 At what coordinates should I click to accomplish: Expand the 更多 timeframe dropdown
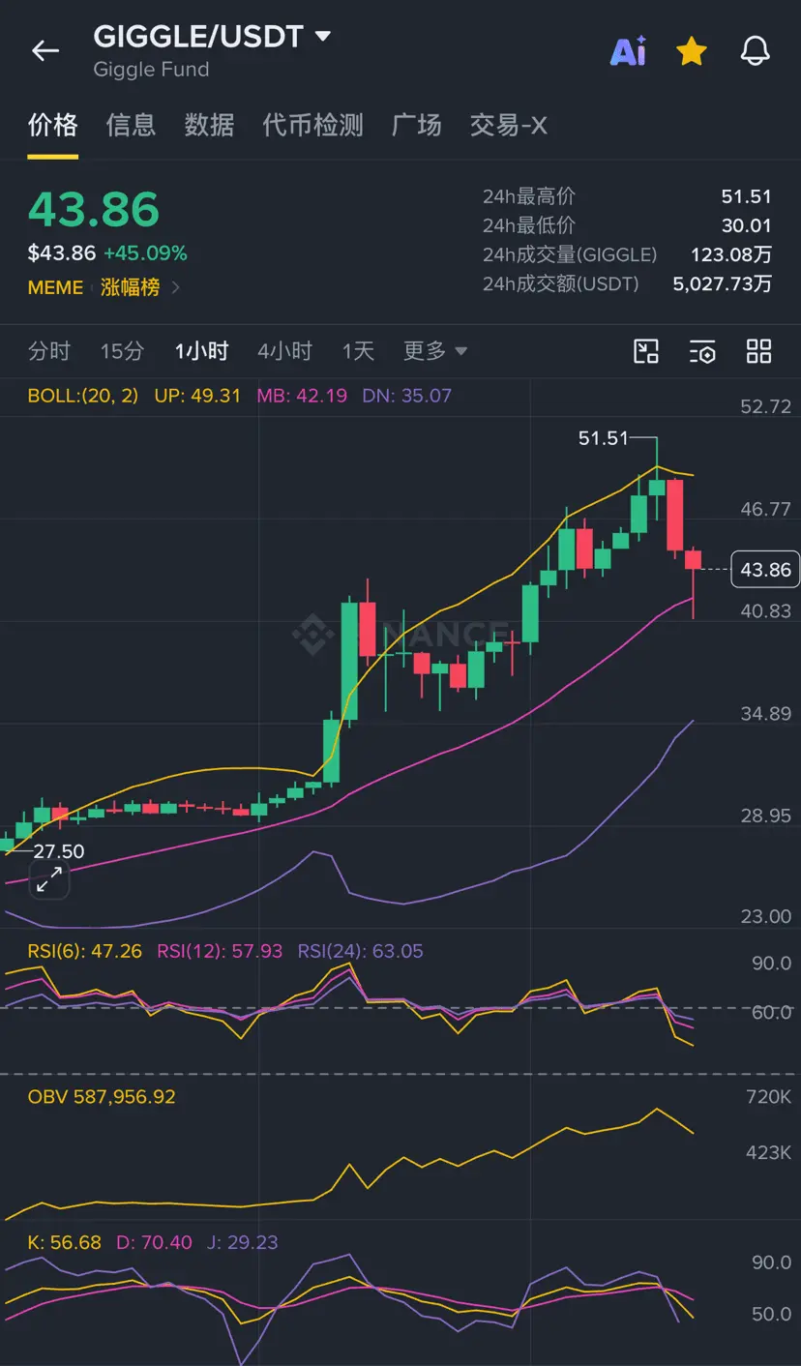(435, 350)
